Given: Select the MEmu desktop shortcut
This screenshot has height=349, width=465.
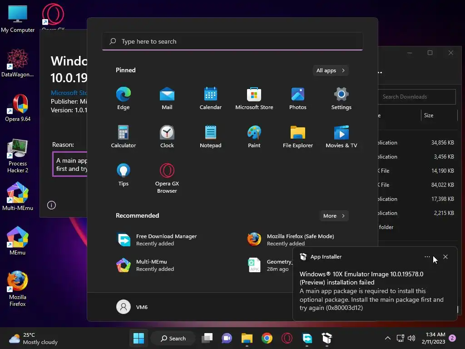Looking at the screenshot, I should [18, 241].
